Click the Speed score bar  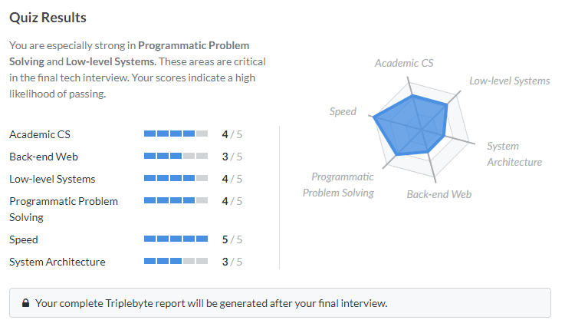pos(176,239)
